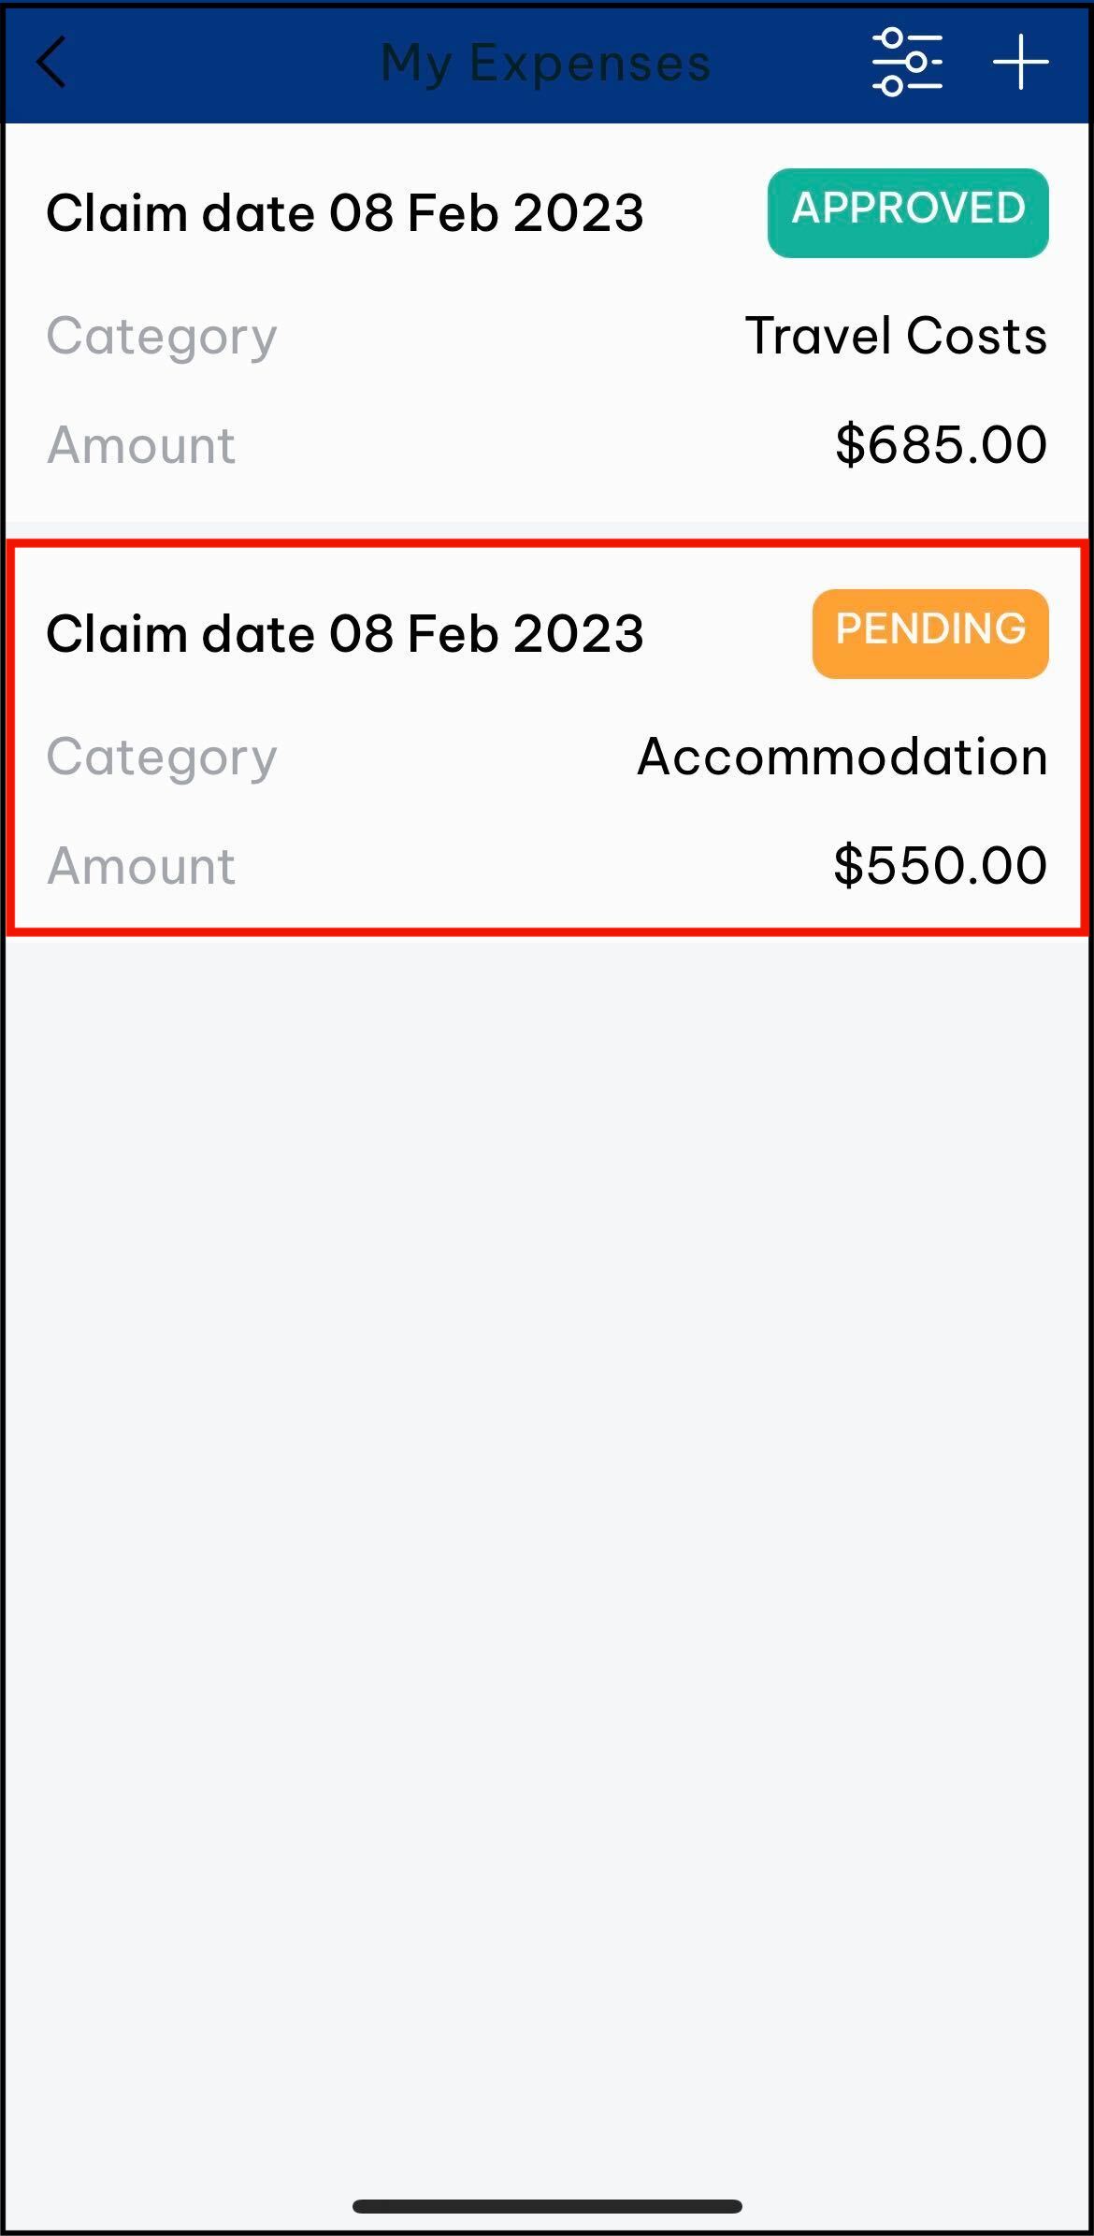Tap the $550.00 amount
The image size is (1094, 2236).
pos(939,865)
